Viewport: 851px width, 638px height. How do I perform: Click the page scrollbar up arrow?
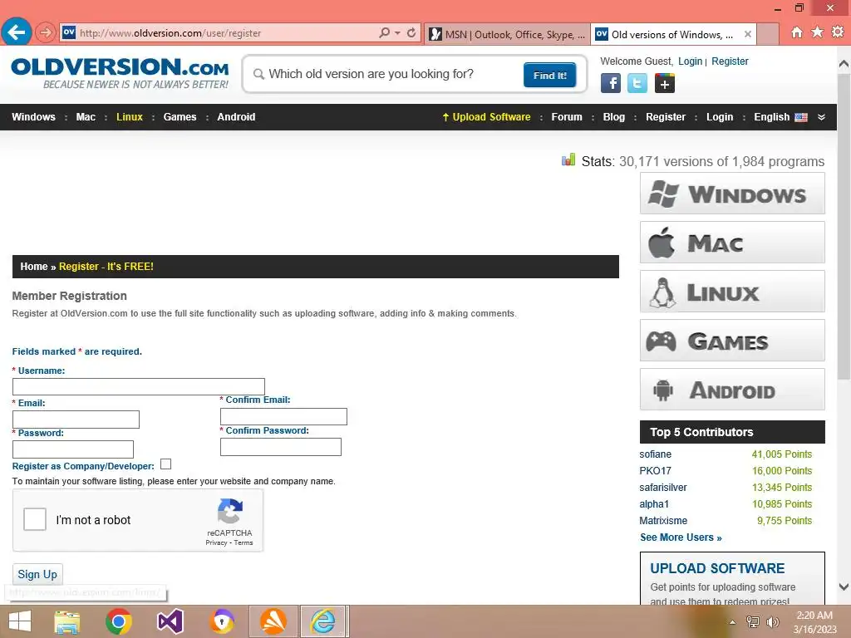(844, 64)
